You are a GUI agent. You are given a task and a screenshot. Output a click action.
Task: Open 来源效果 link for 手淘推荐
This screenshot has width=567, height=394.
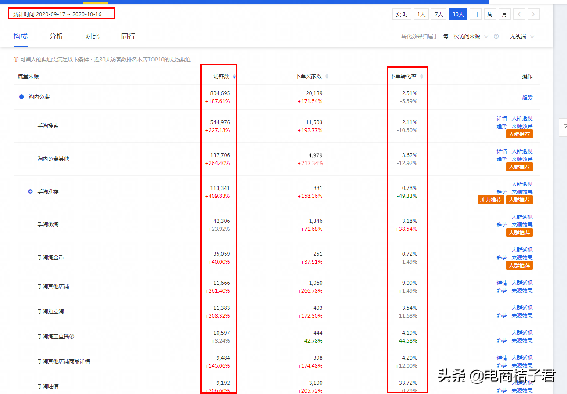pos(522,192)
